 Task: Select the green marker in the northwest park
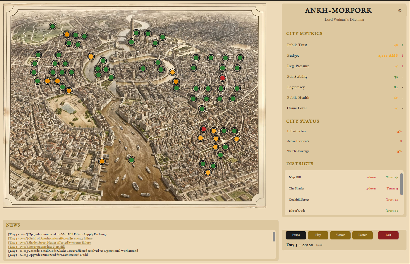click(x=52, y=26)
